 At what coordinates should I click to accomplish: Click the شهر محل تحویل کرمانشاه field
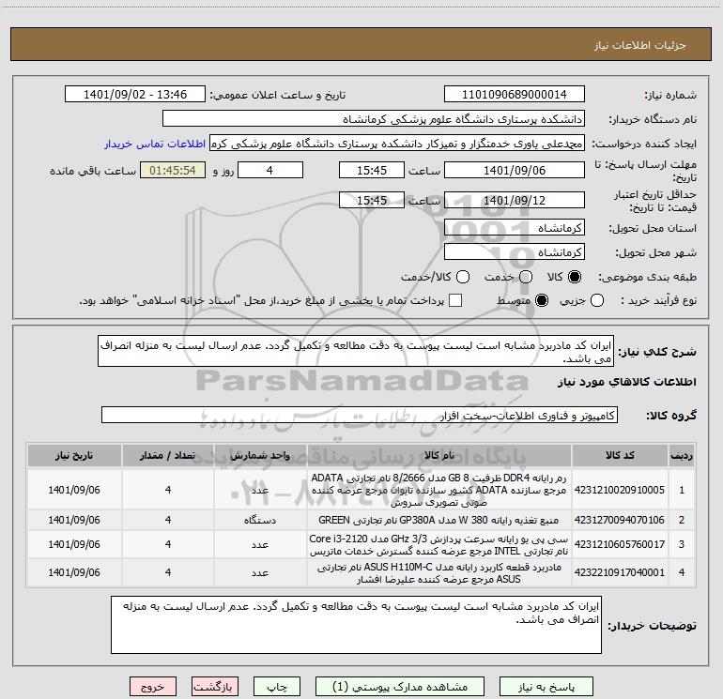tap(515, 251)
